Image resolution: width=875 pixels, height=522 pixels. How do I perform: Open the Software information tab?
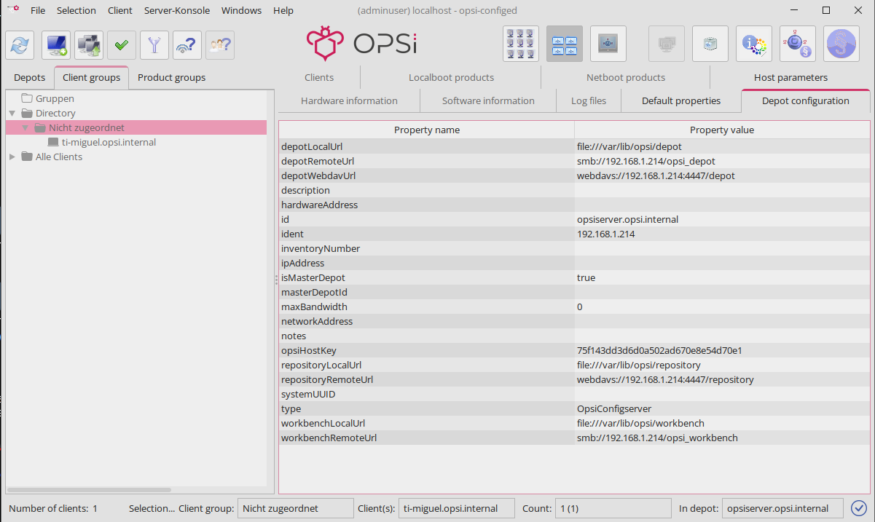pos(488,100)
